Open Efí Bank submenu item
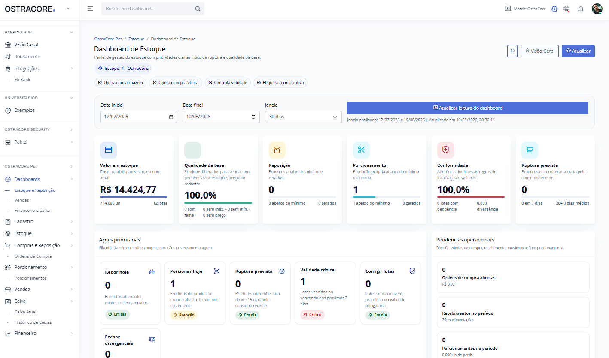 coord(22,80)
